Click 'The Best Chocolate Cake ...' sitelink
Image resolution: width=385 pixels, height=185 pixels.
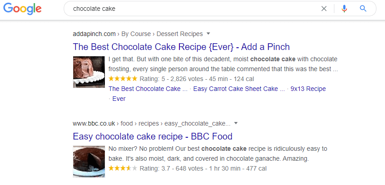(148, 89)
